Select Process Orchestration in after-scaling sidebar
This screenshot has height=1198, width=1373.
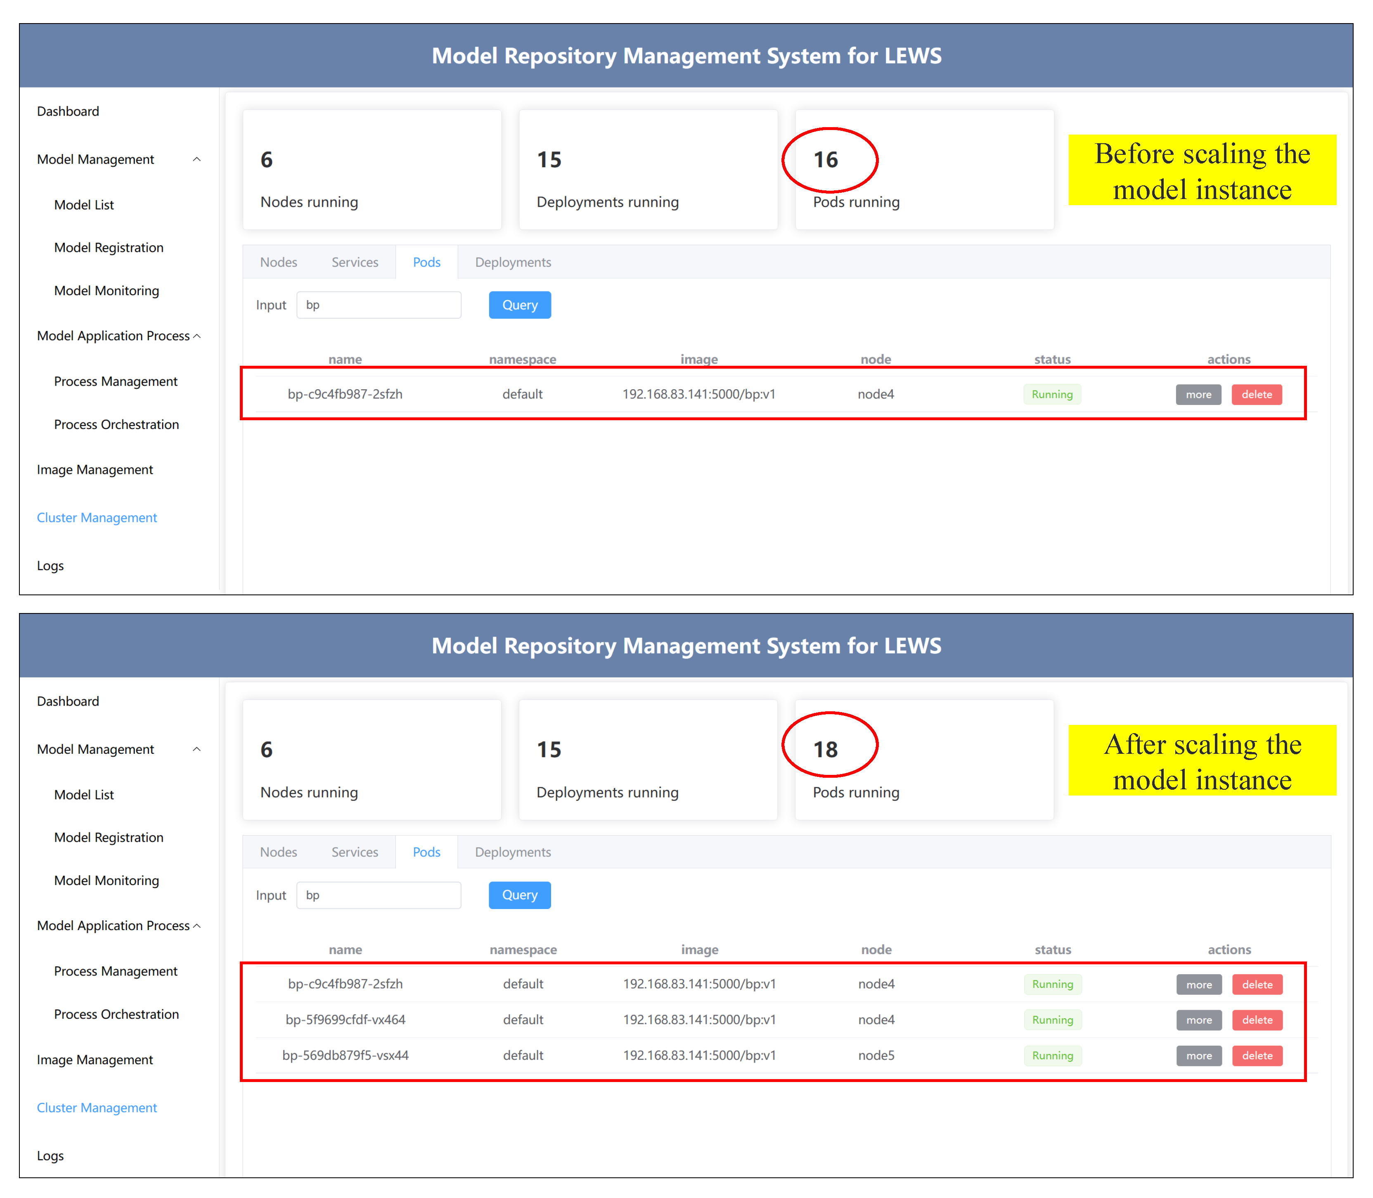(x=116, y=1014)
